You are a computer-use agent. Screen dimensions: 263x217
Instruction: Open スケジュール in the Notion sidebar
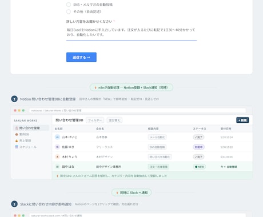click(x=26, y=147)
